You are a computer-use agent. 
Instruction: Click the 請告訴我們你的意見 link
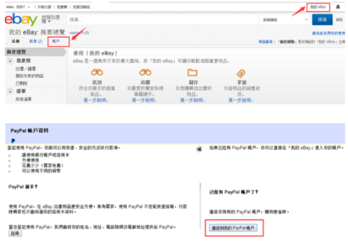click(x=329, y=33)
